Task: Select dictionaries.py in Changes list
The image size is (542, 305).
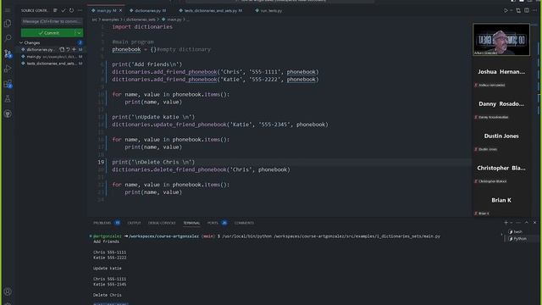Action: pos(40,49)
